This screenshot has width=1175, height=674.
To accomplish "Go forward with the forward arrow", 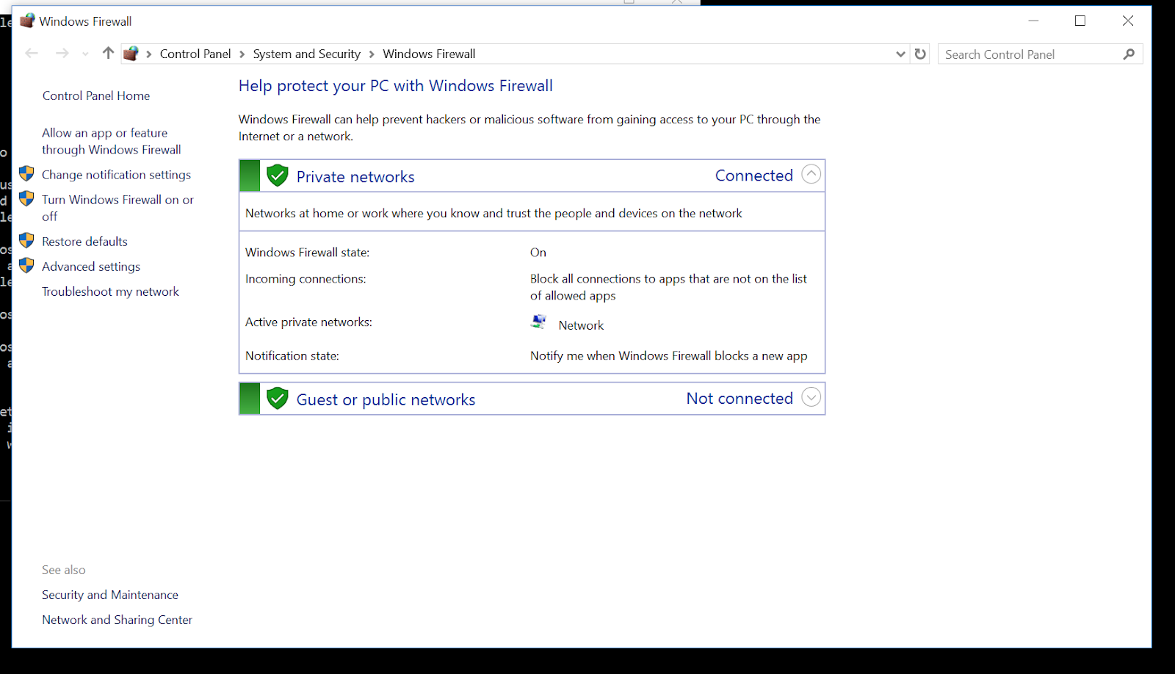I will (62, 54).
